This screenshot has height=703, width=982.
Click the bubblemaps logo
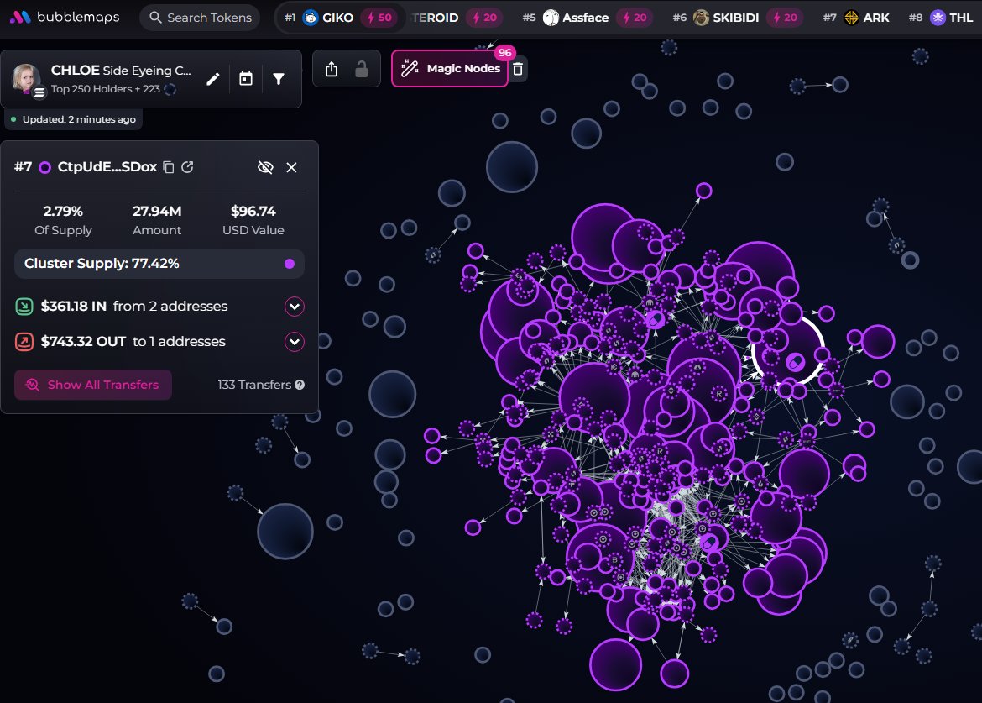point(65,17)
